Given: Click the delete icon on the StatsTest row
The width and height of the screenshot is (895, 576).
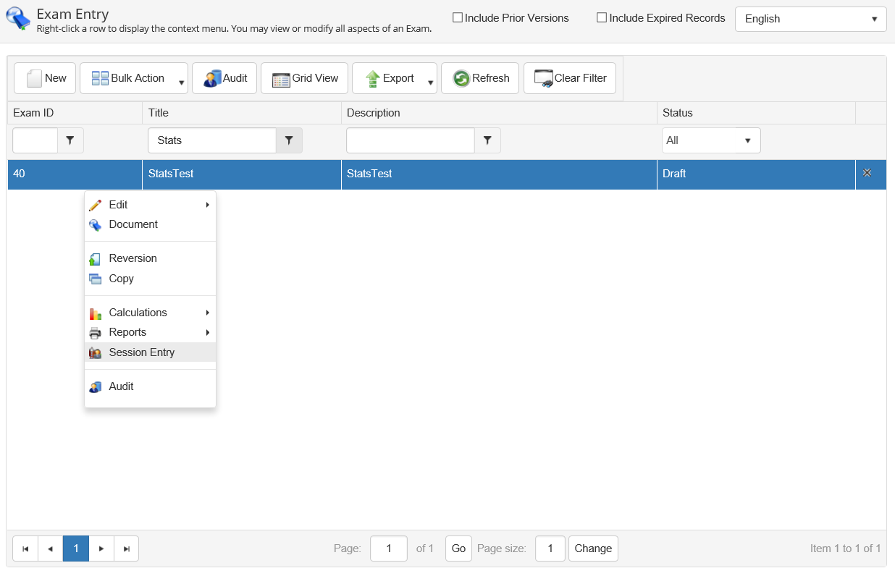Looking at the screenshot, I should 867,173.
